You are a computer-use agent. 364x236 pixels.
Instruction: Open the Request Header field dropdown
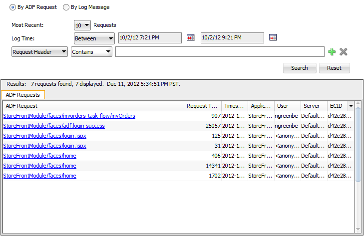(x=39, y=52)
